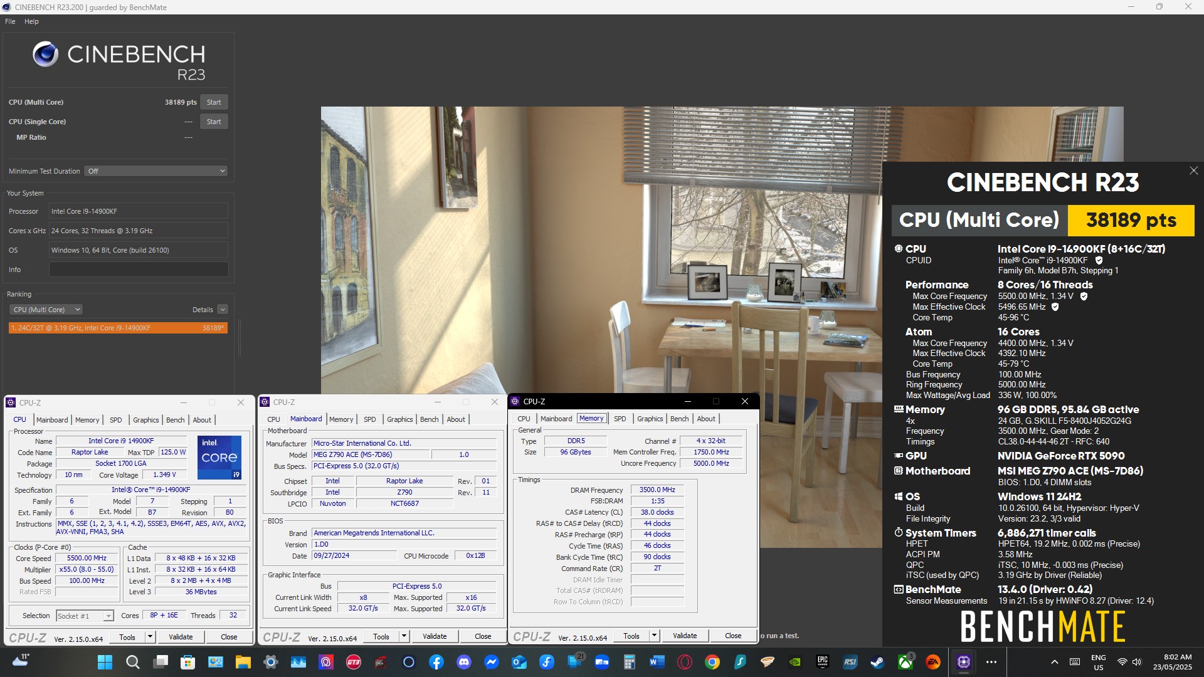Open the About tab in CPU-Z Memory window

(706, 419)
